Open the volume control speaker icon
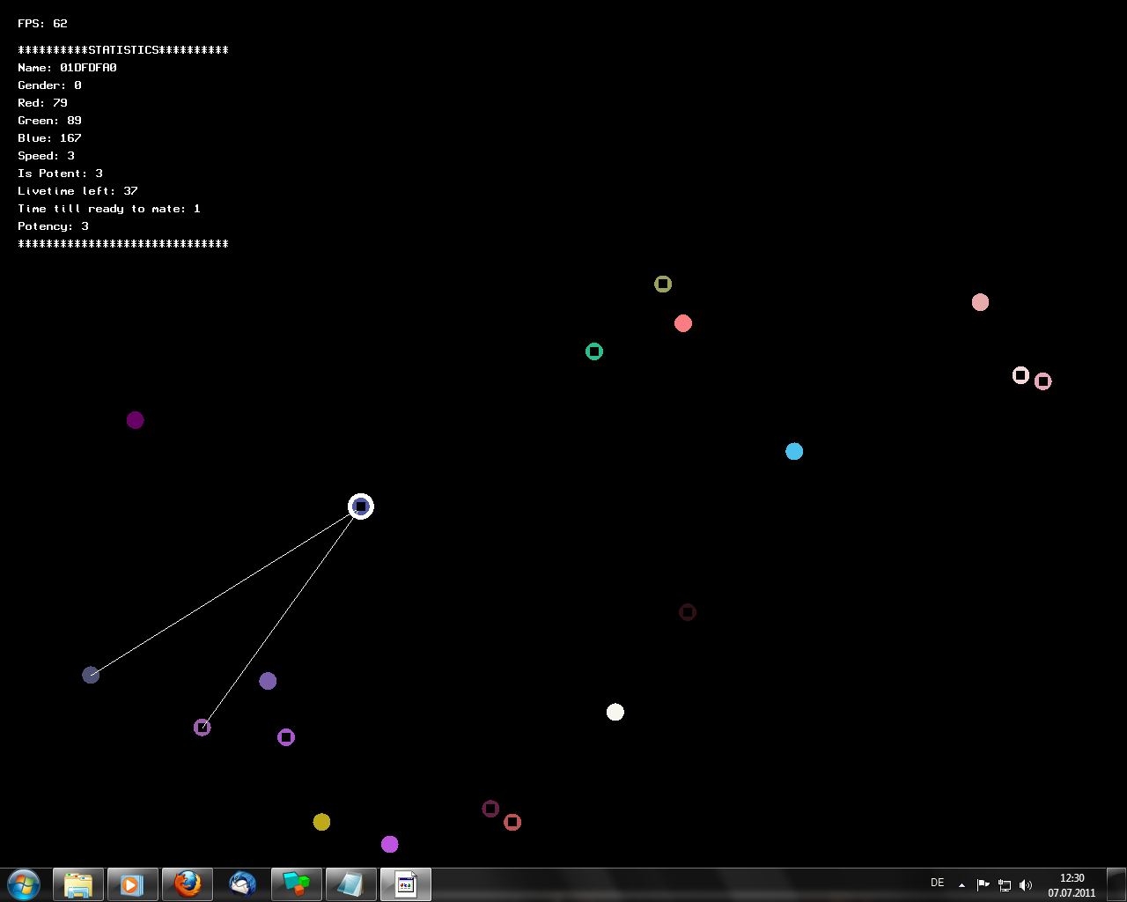Viewport: 1127px width, 902px height. point(1026,884)
